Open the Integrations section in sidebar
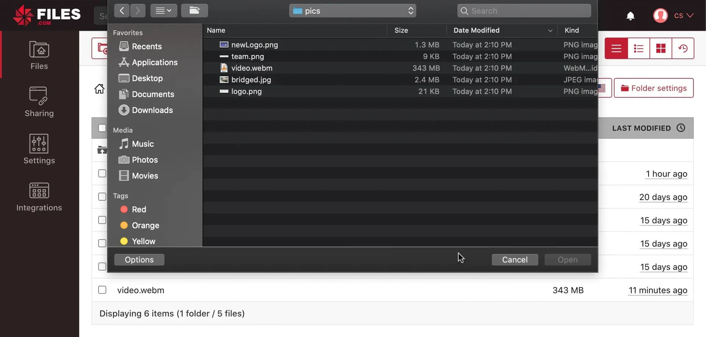 tap(39, 197)
